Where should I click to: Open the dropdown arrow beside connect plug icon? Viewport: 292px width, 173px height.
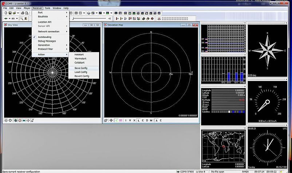[9, 18]
